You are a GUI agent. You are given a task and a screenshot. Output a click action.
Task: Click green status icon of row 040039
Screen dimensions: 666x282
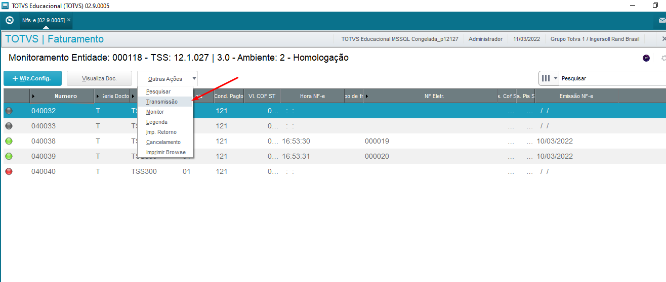(x=9, y=156)
